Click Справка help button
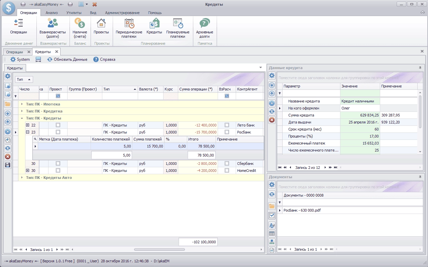 [104, 59]
